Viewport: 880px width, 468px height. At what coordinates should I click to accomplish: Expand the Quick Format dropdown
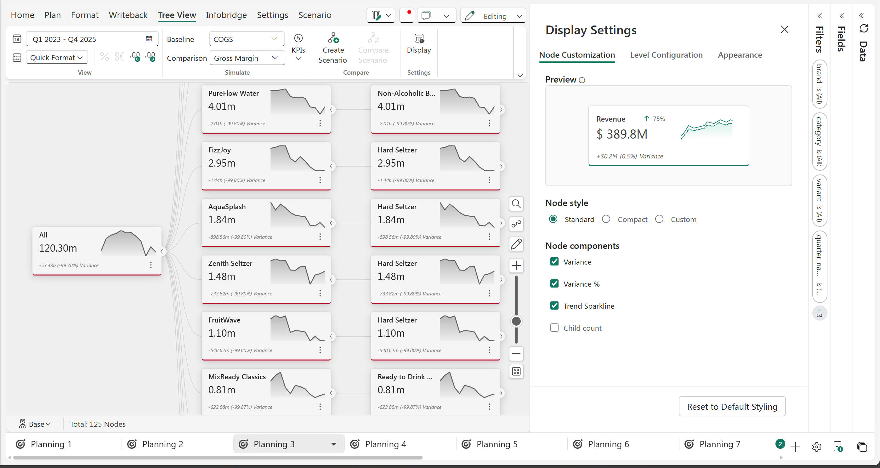pos(57,57)
